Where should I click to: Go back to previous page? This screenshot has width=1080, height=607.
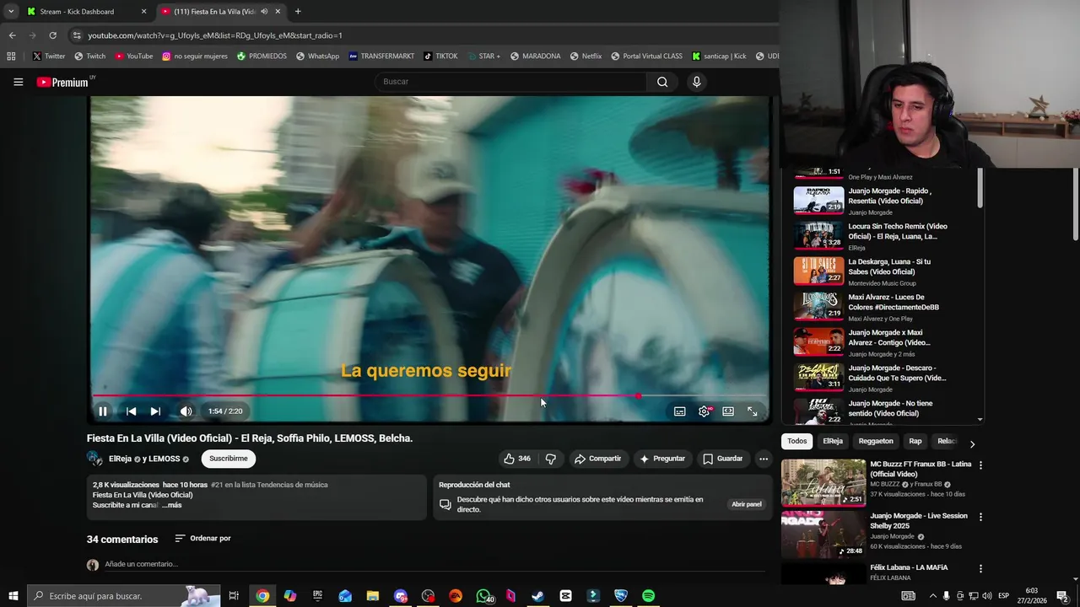point(12,35)
